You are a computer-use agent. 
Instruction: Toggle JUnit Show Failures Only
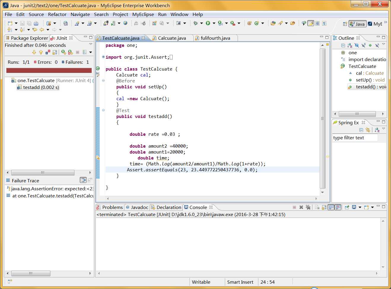click(48, 52)
